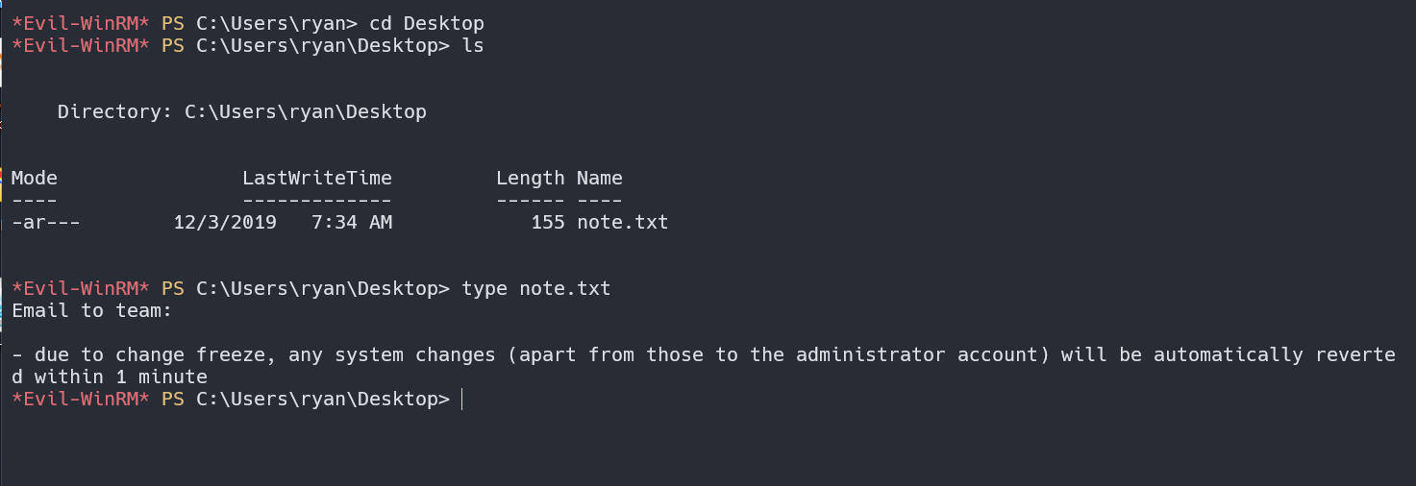This screenshot has width=1416, height=486.
Task: Click the "ls" command on second line
Action: coord(473,45)
